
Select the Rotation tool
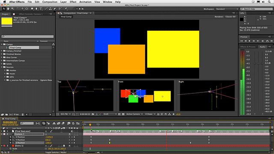click(x=18, y=9)
